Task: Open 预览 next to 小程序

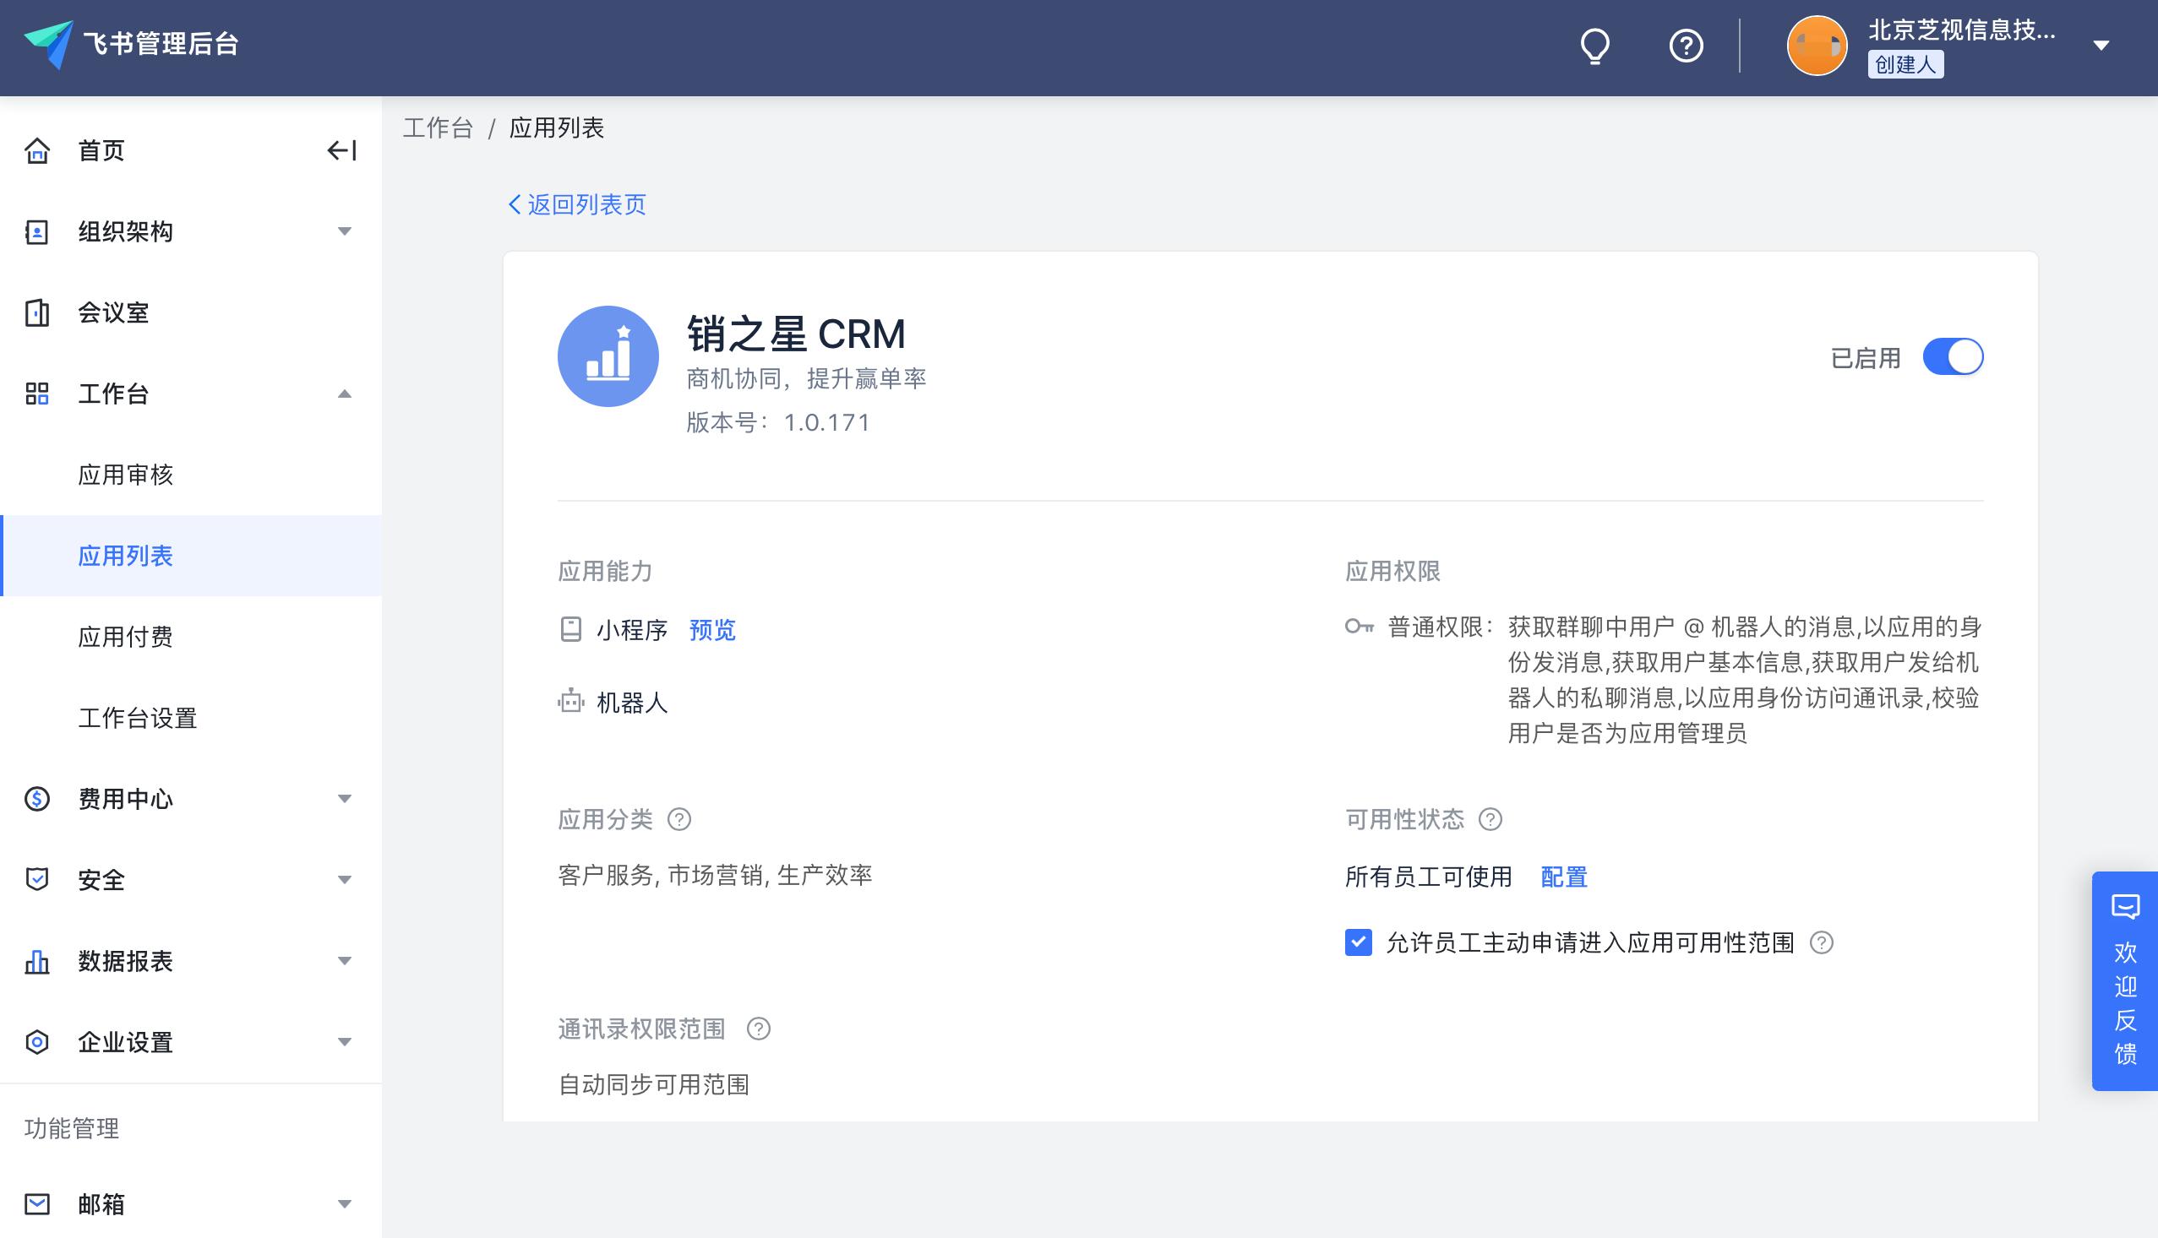Action: click(x=712, y=630)
